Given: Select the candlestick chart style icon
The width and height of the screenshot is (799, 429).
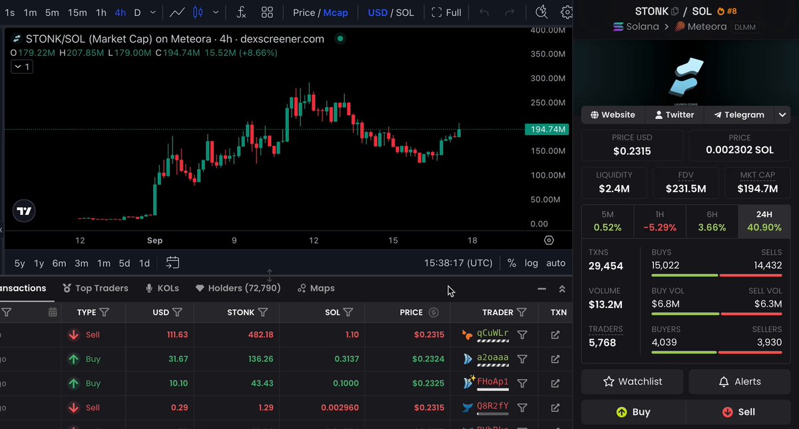Looking at the screenshot, I should [x=197, y=12].
